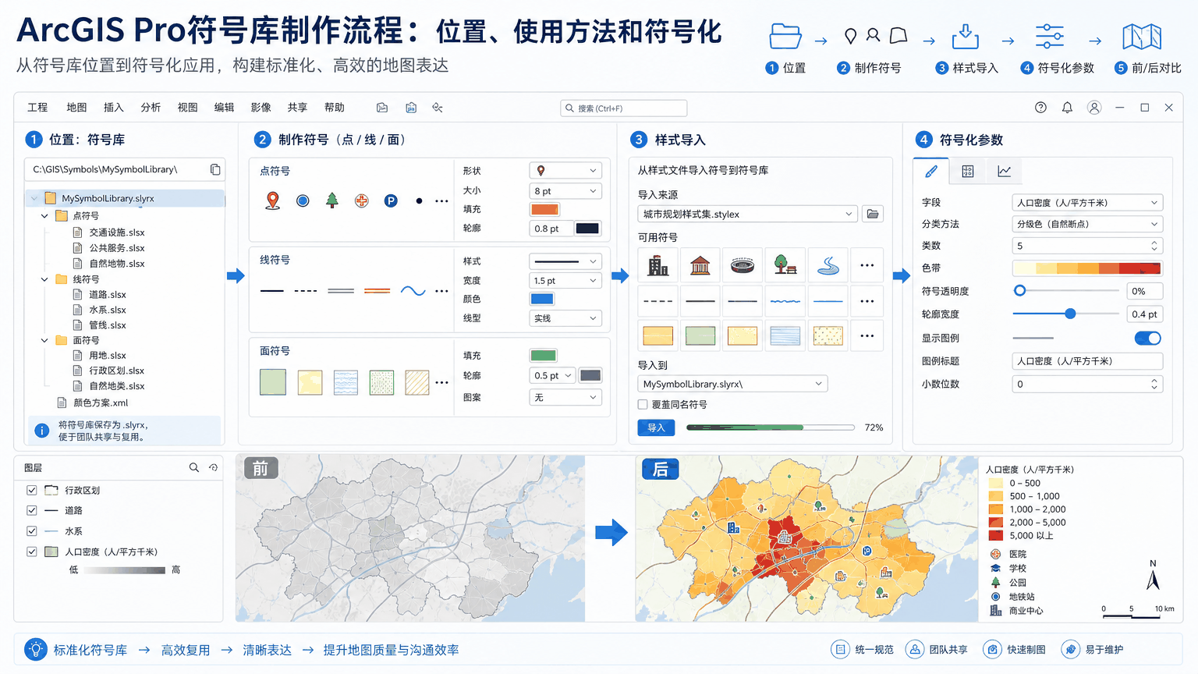Select the red cross hospital point symbol

click(361, 201)
